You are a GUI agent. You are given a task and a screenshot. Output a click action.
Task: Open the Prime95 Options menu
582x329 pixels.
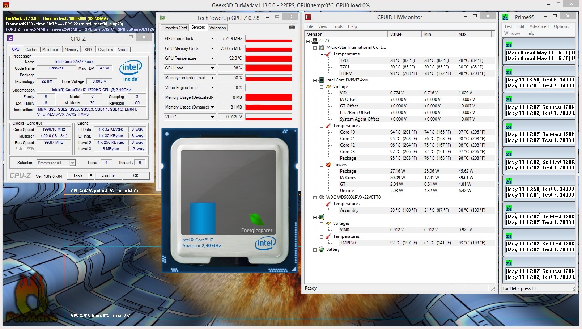(561, 26)
